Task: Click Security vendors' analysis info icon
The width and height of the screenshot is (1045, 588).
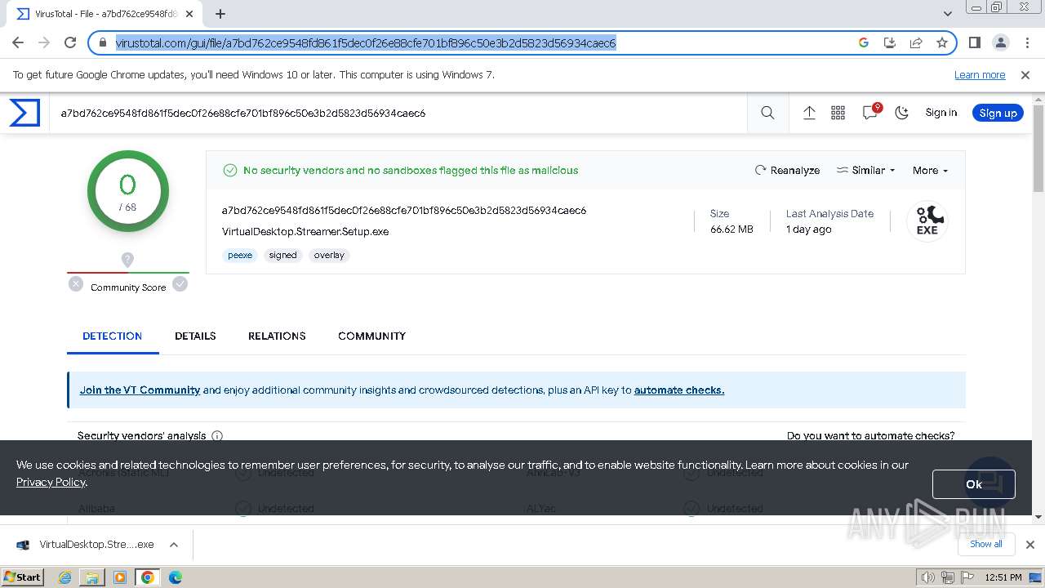Action: (x=217, y=436)
